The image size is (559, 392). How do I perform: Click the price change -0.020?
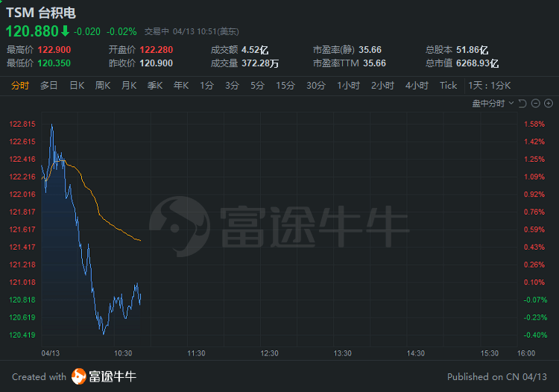(x=87, y=32)
